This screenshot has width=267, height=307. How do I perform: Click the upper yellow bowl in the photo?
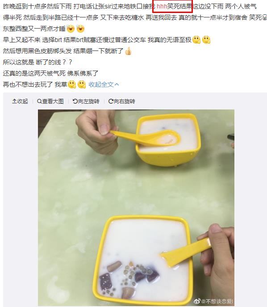(168, 139)
